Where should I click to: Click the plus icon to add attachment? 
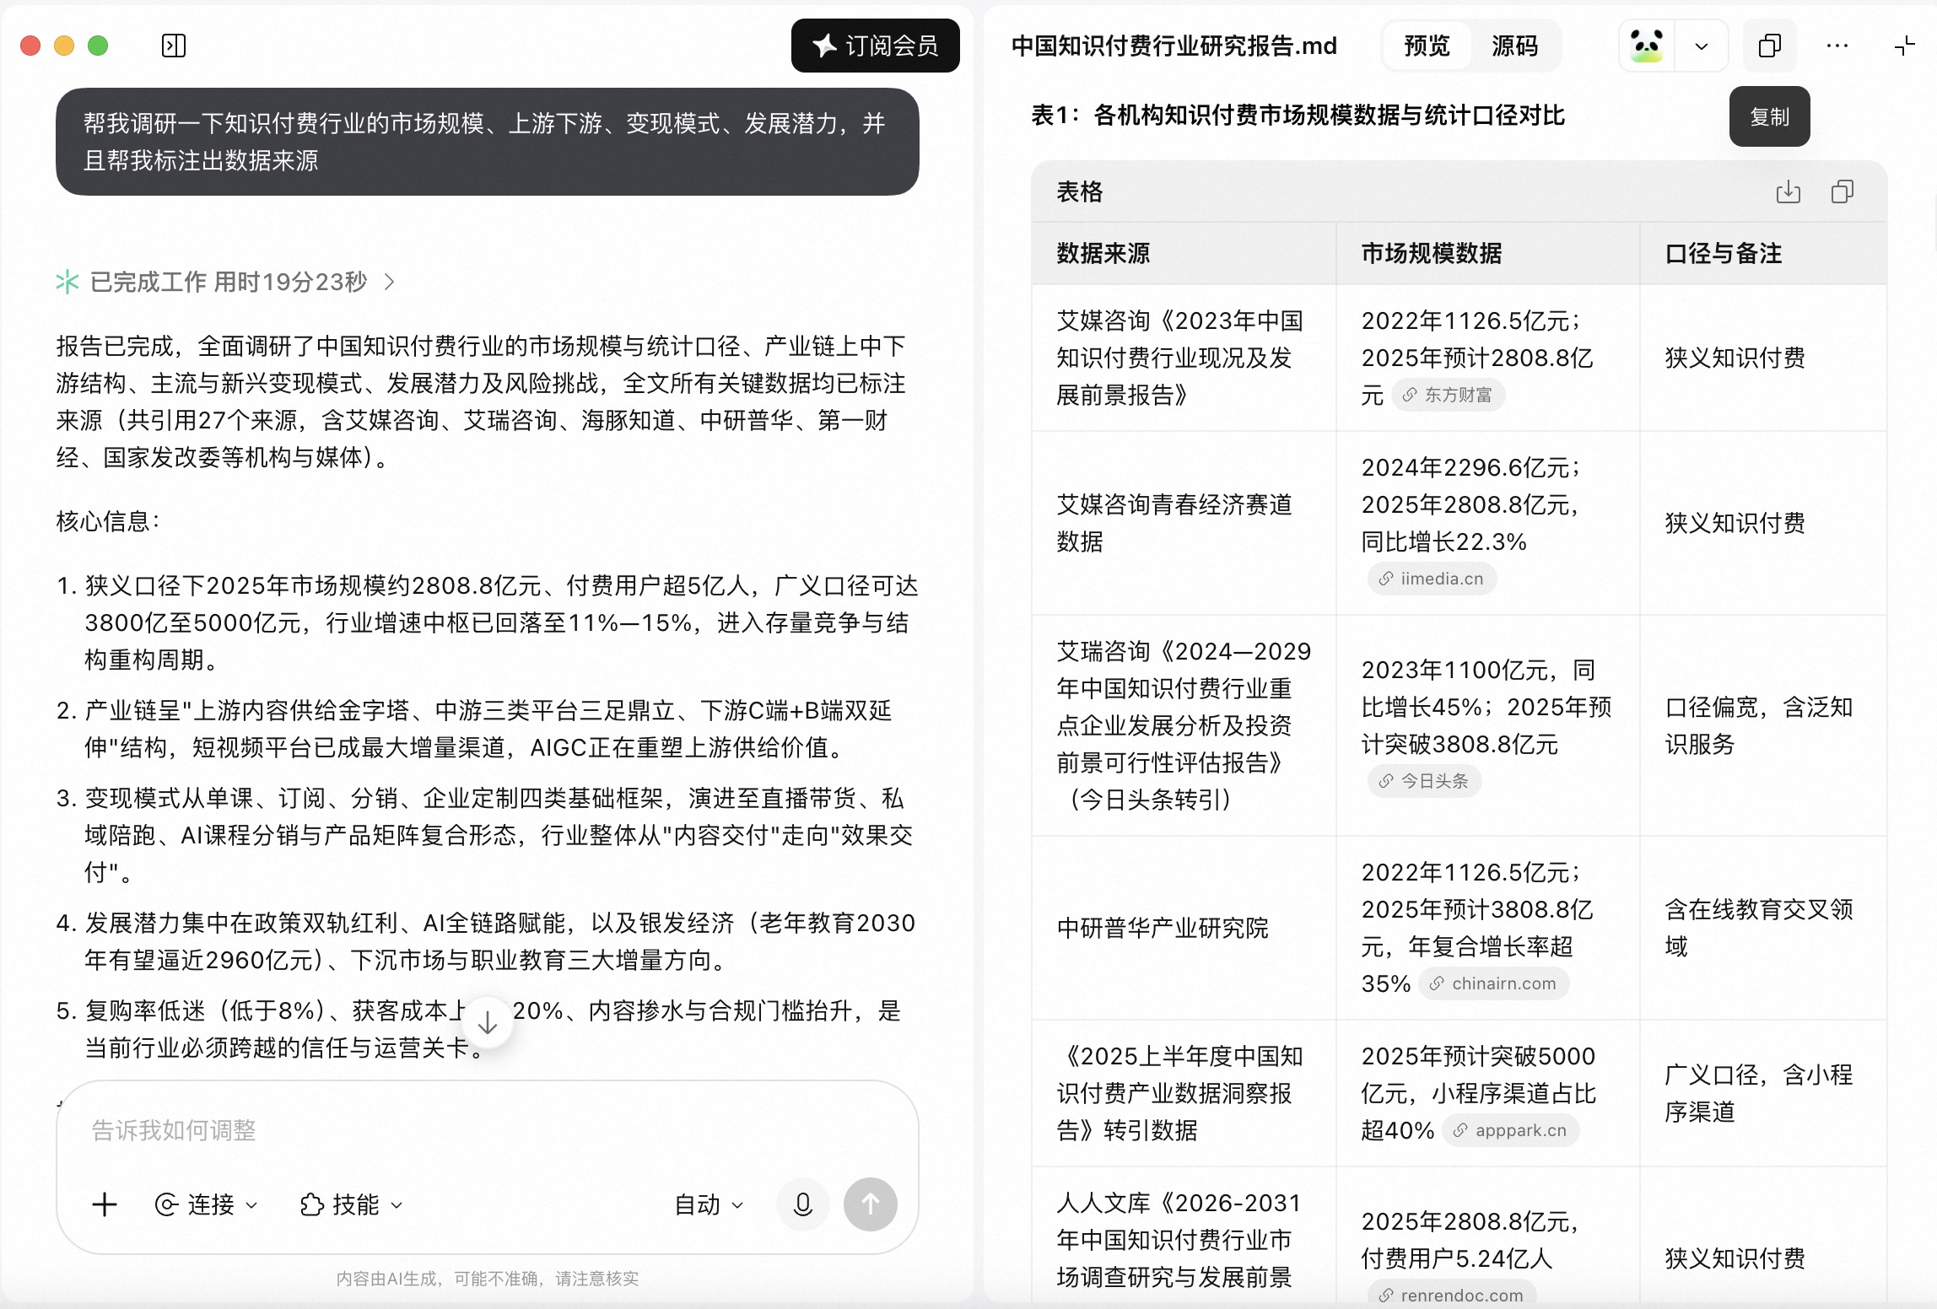[x=105, y=1204]
